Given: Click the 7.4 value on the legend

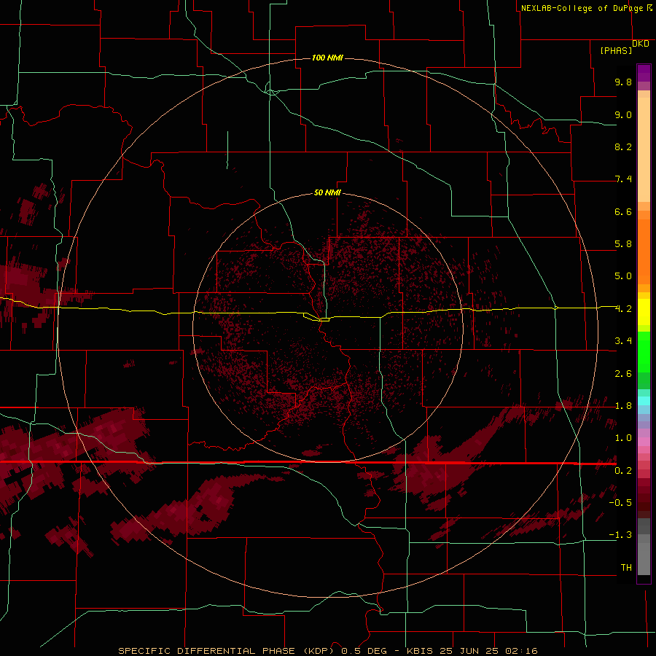Looking at the screenshot, I should pos(623,179).
